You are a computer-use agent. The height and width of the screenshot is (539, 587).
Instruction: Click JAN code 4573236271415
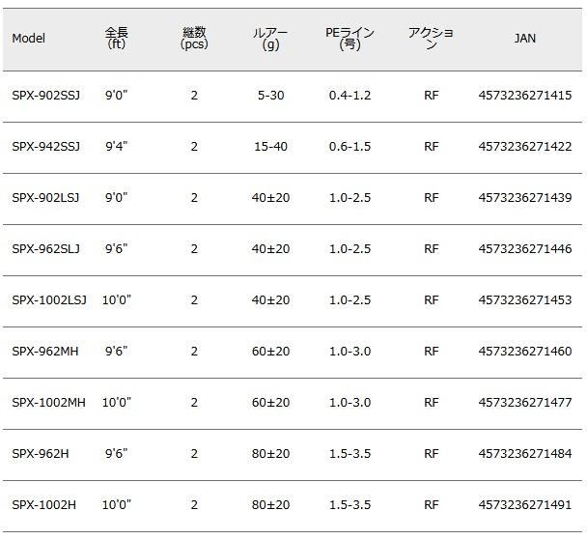525,96
